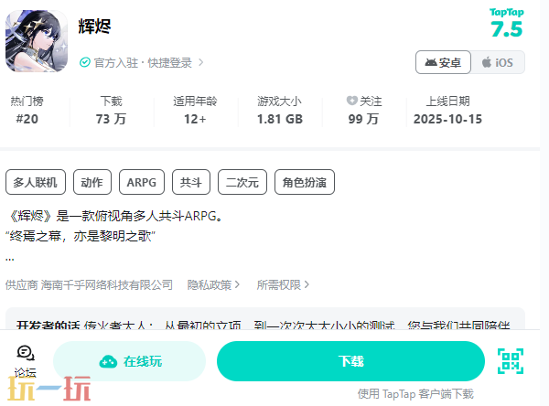The width and height of the screenshot is (549, 406).
Task: Expand the description ellipsis
Action: [x=10, y=259]
